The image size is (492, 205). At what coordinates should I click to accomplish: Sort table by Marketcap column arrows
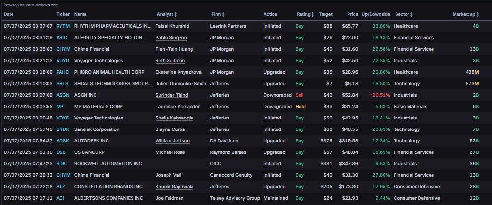pos(478,14)
